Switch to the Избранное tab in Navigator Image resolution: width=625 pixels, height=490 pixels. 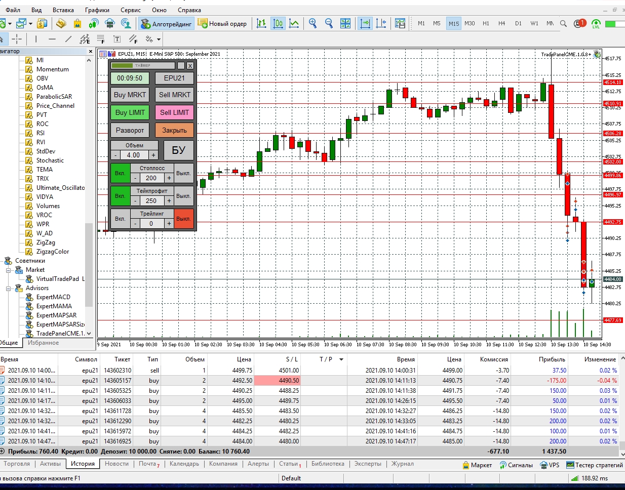point(43,343)
